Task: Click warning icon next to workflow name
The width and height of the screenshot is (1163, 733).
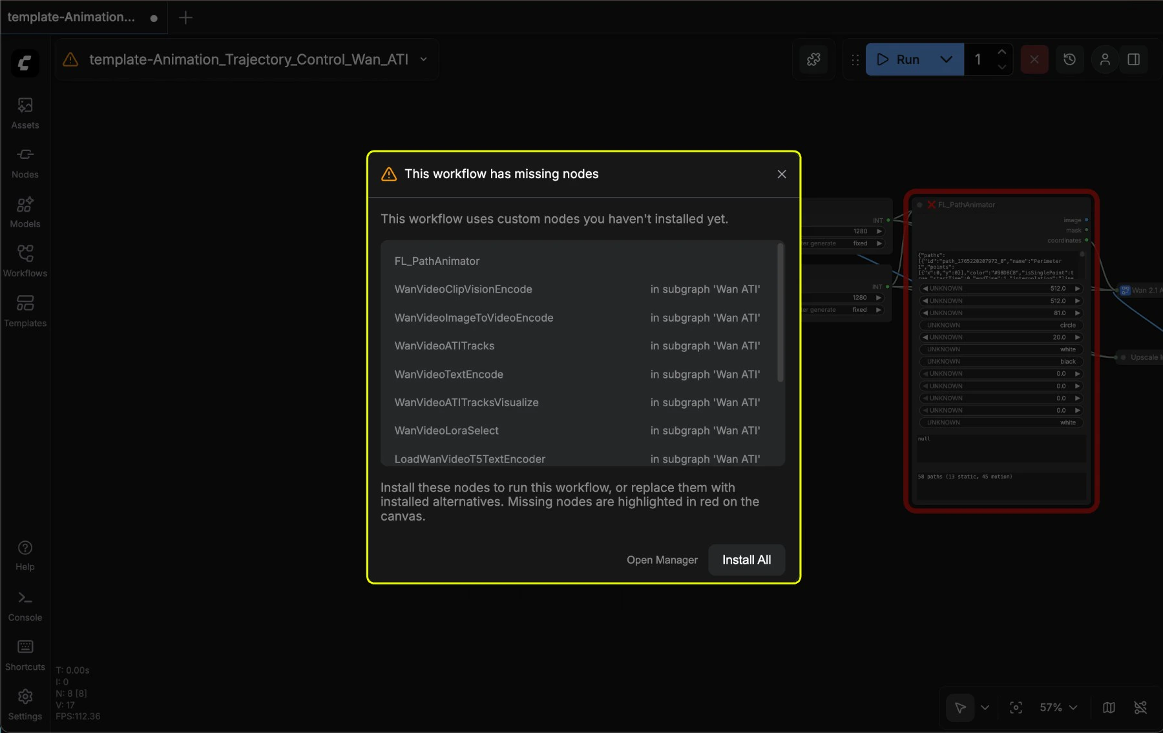Action: point(70,59)
